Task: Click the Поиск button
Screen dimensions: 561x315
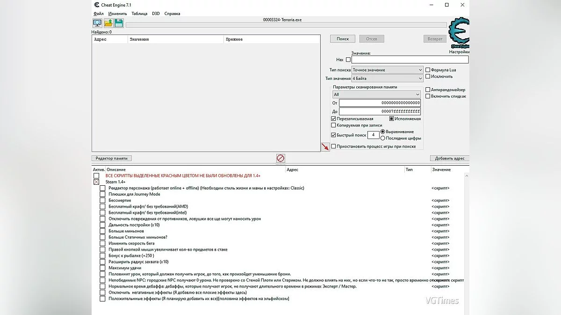Action: 343,39
